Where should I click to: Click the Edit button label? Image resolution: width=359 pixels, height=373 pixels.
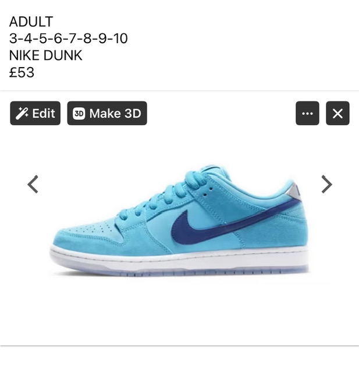point(44,113)
